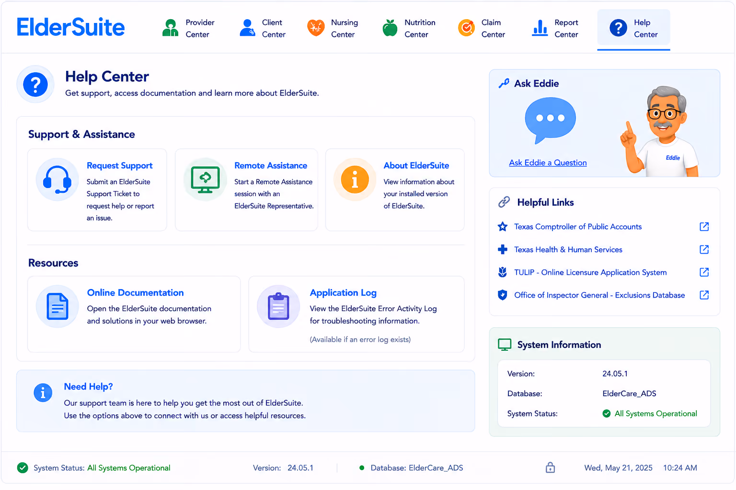Open external link icon for TULIP row
This screenshot has height=490, width=736.
pos(704,272)
